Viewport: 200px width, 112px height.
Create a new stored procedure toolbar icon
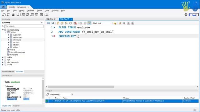pyautogui.click(x=32, y=15)
